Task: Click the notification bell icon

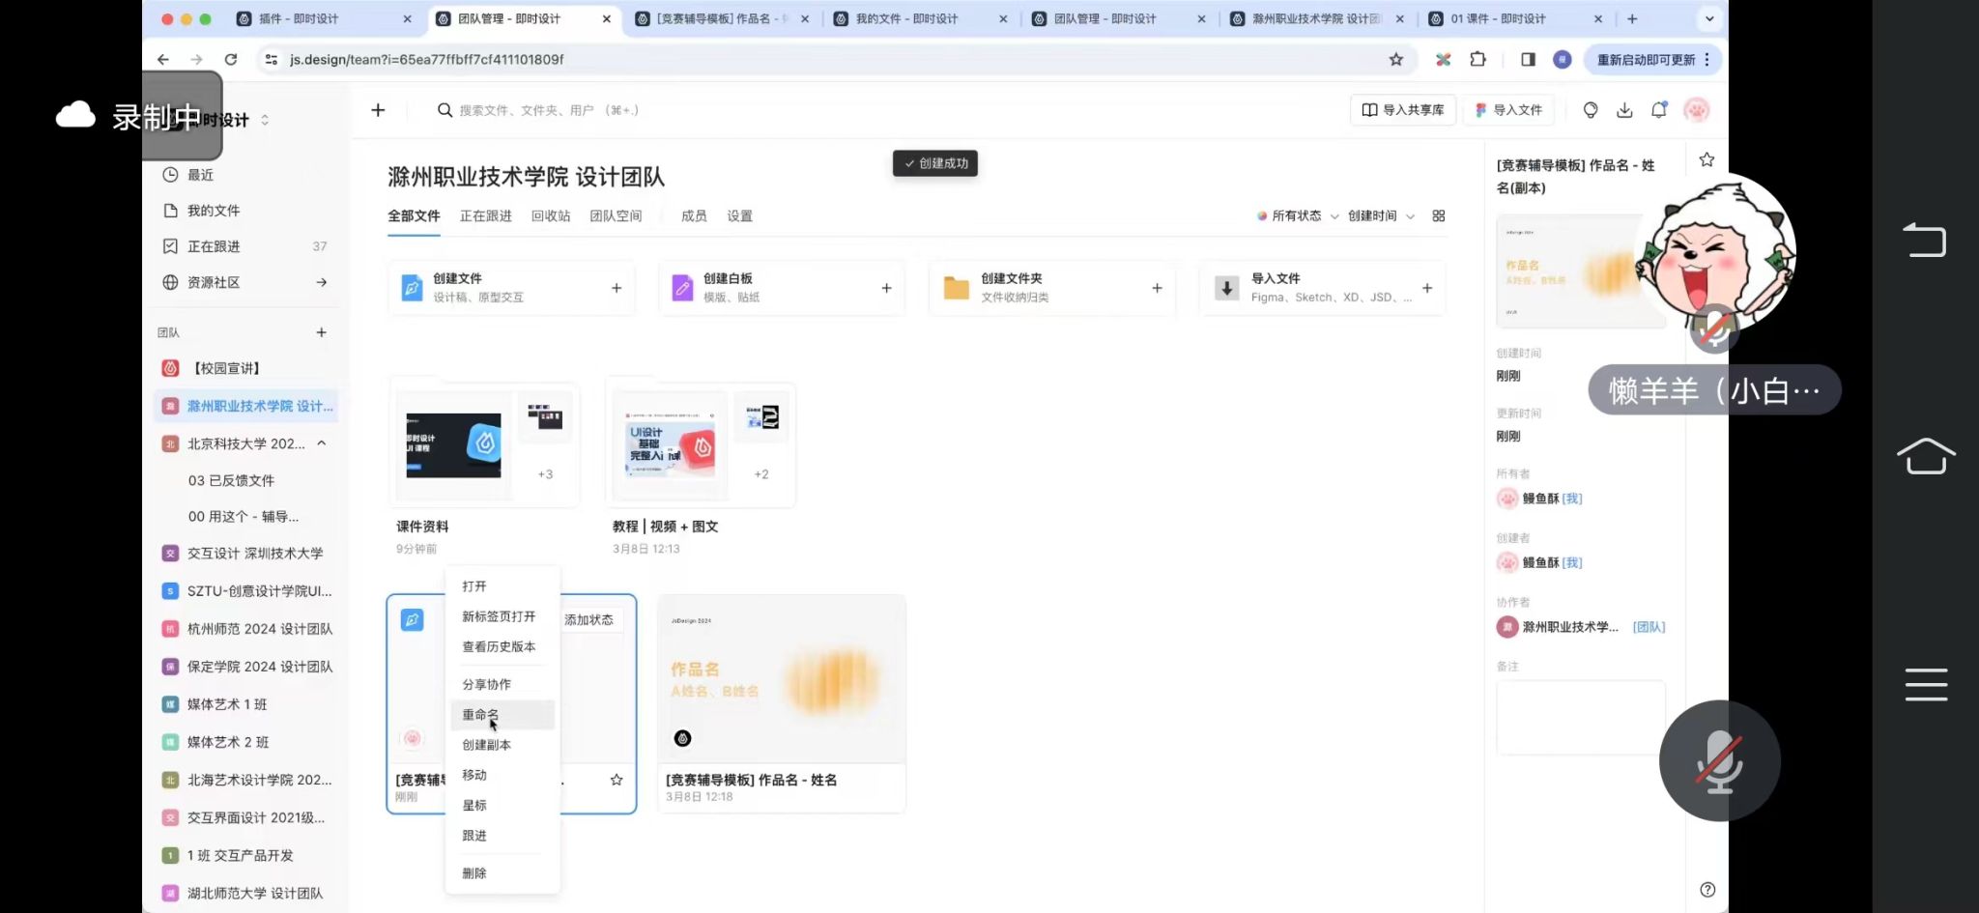Action: pos(1659,110)
